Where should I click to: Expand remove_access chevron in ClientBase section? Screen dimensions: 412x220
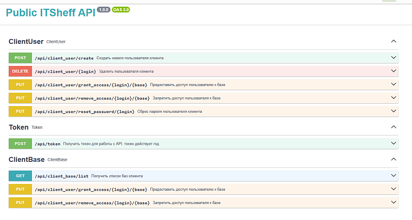(x=393, y=202)
